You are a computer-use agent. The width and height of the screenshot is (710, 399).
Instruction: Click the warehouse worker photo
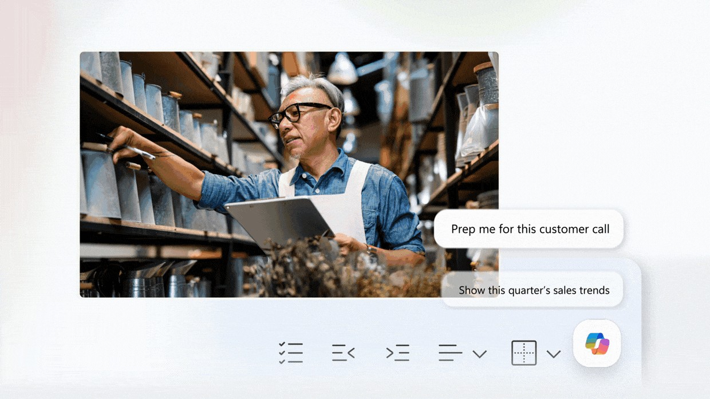(289, 175)
